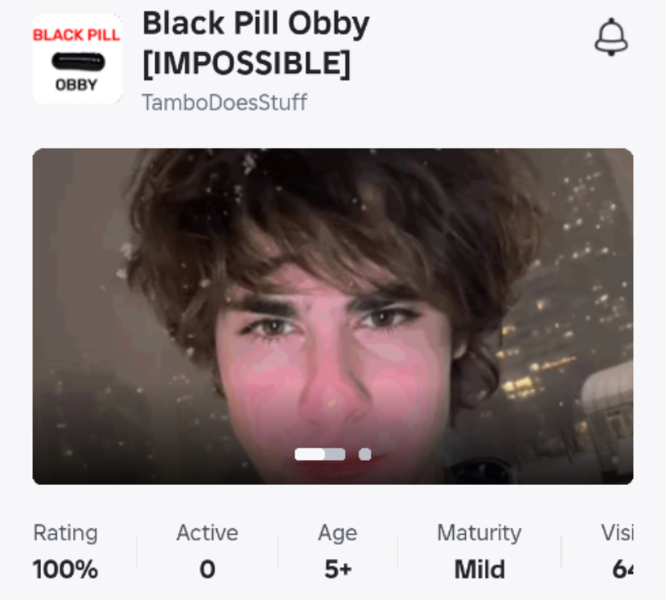
Task: Jump to the second carousel dot
Action: pos(365,454)
